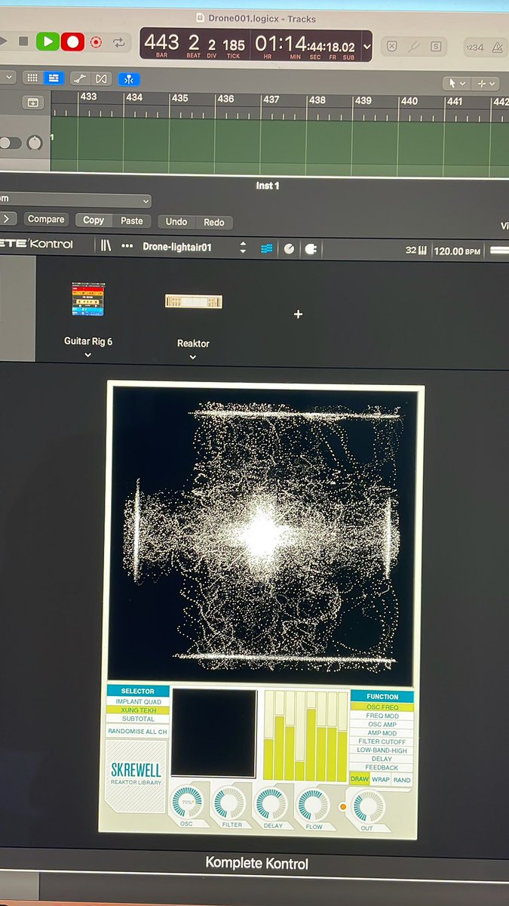Click the Stop button in transport
Image resolution: width=509 pixels, height=906 pixels.
click(x=23, y=42)
